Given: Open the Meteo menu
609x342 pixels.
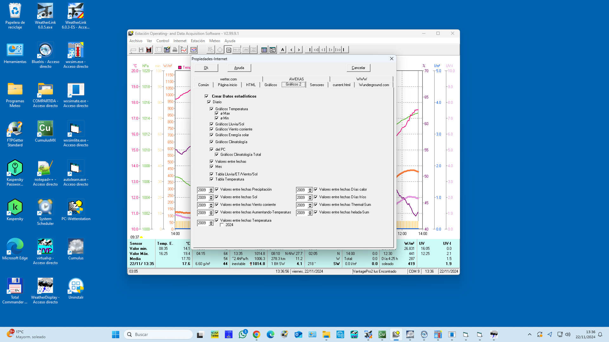Looking at the screenshot, I should pyautogui.click(x=214, y=41).
